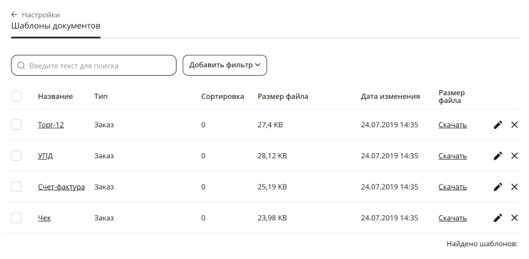This screenshot has width=529, height=259.
Task: Click the search magnifier icon
Action: (21, 66)
